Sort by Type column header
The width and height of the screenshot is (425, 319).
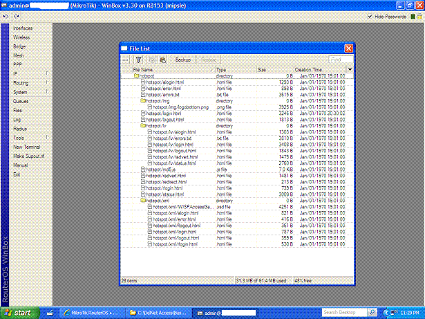(x=236, y=69)
